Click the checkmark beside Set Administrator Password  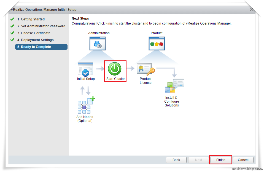(x=12, y=26)
